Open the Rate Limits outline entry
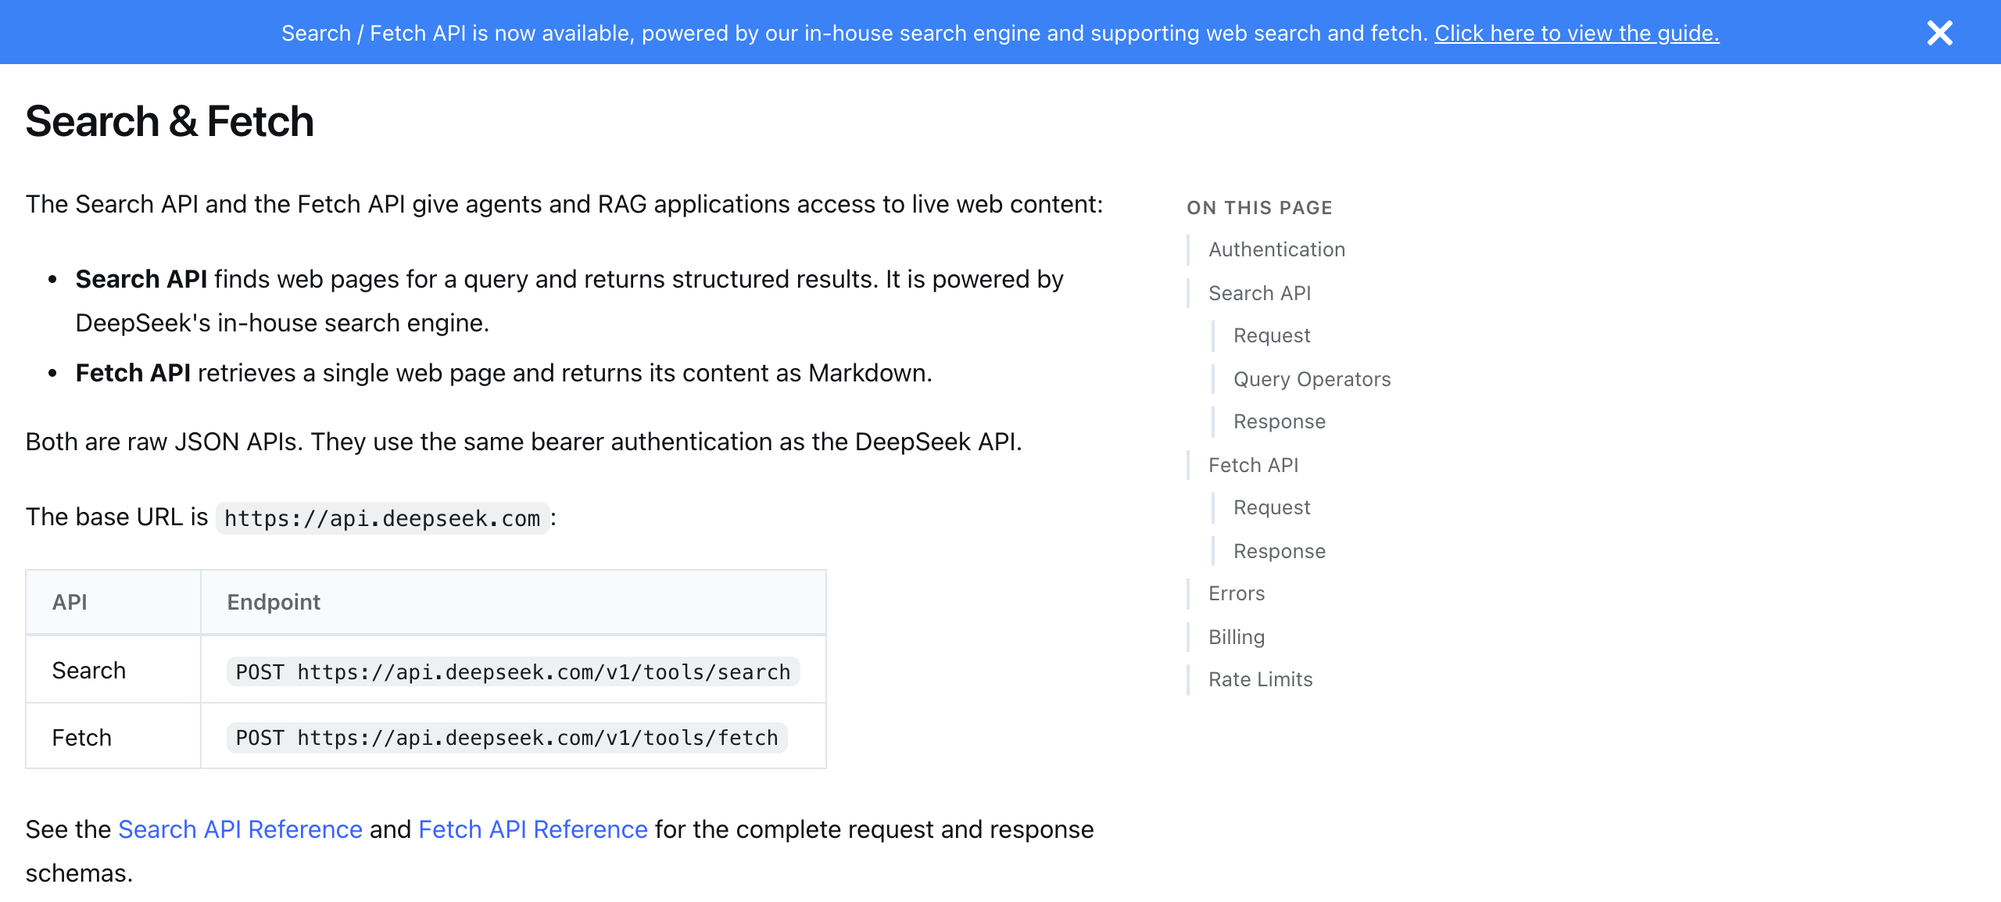Image resolution: width=2001 pixels, height=902 pixels. pos(1261,679)
